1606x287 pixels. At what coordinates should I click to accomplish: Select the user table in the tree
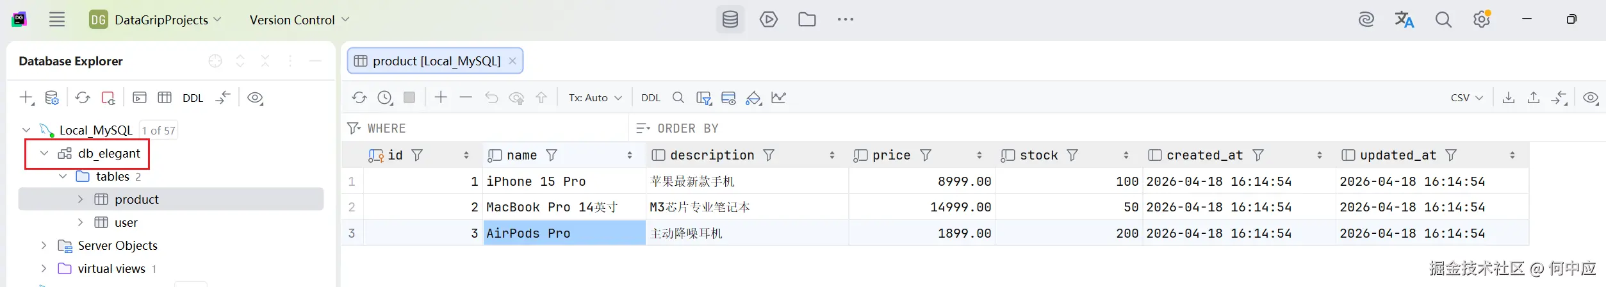point(126,222)
